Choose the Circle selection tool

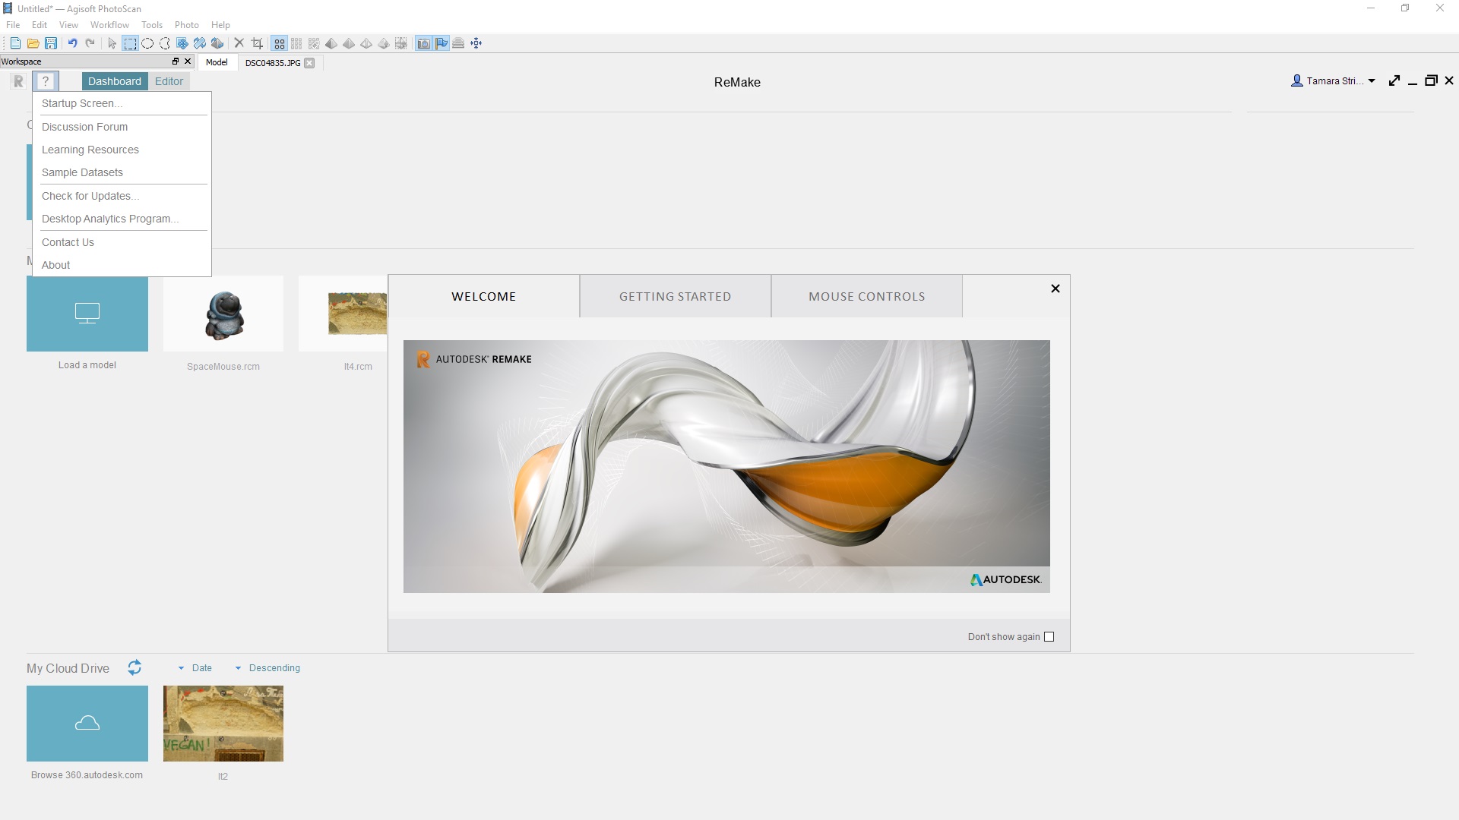(x=147, y=43)
